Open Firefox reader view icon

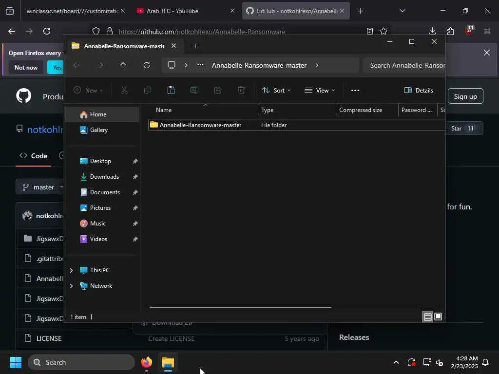point(370,31)
